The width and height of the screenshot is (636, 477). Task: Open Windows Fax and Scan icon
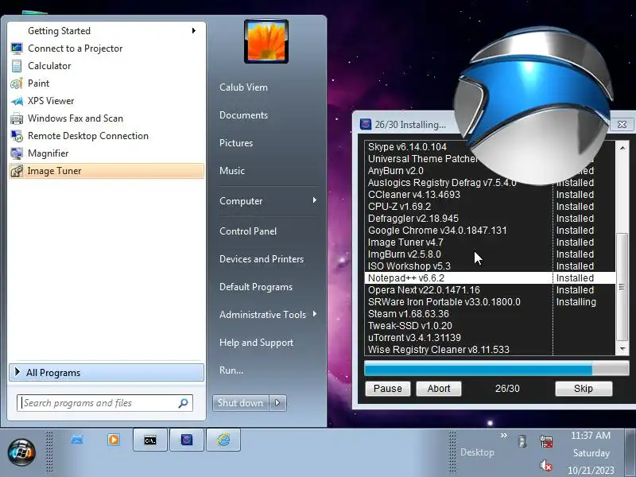coord(17,118)
